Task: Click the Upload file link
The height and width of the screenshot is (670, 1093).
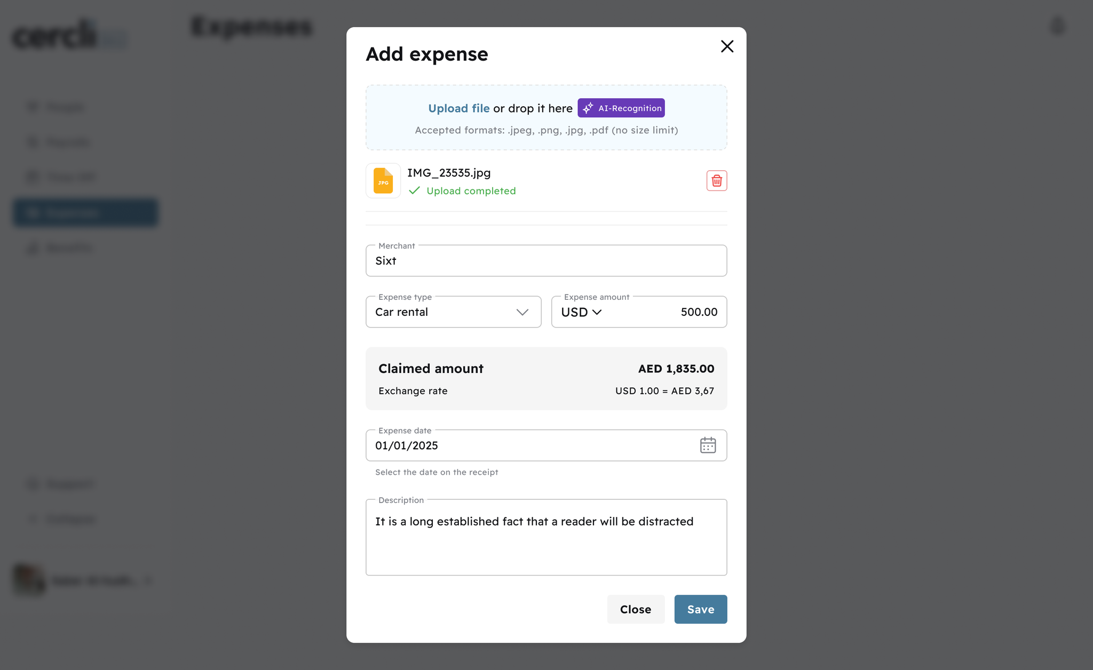Action: tap(458, 108)
